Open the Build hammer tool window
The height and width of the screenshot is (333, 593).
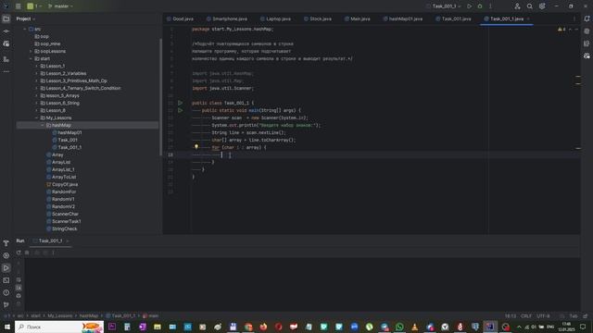pos(6,243)
